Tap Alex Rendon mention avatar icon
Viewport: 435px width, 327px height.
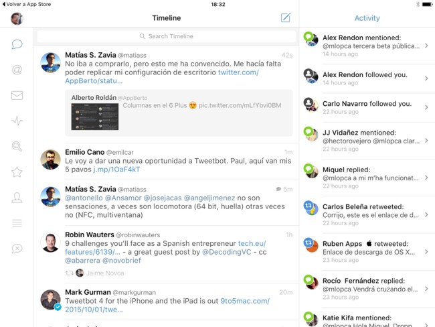(311, 39)
